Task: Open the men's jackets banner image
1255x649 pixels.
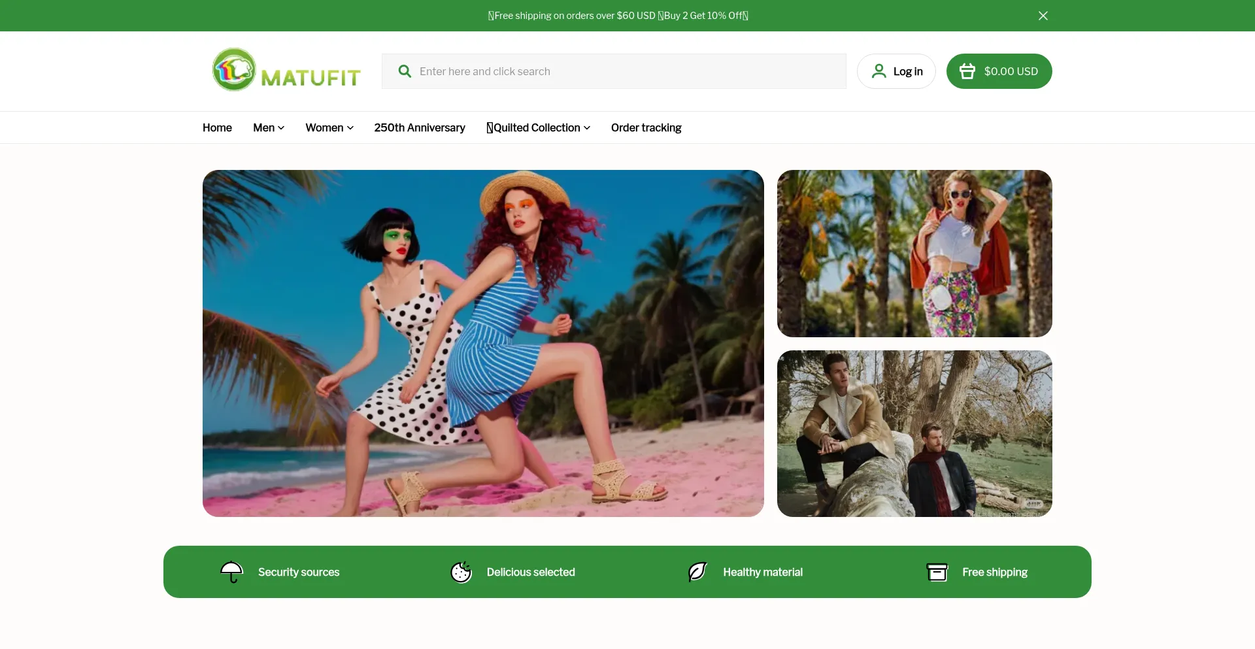Action: (x=914, y=433)
